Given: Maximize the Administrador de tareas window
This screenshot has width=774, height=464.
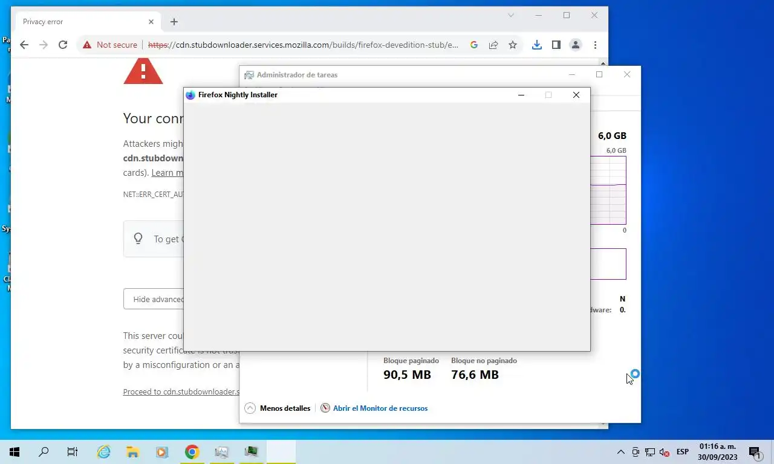Looking at the screenshot, I should click(x=599, y=75).
